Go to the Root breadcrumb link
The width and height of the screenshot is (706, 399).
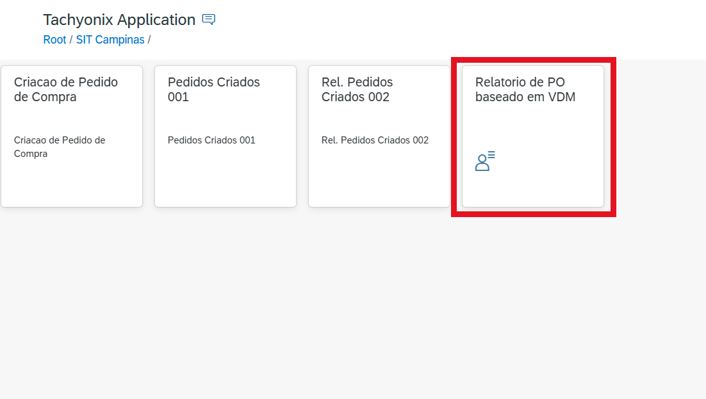54,40
